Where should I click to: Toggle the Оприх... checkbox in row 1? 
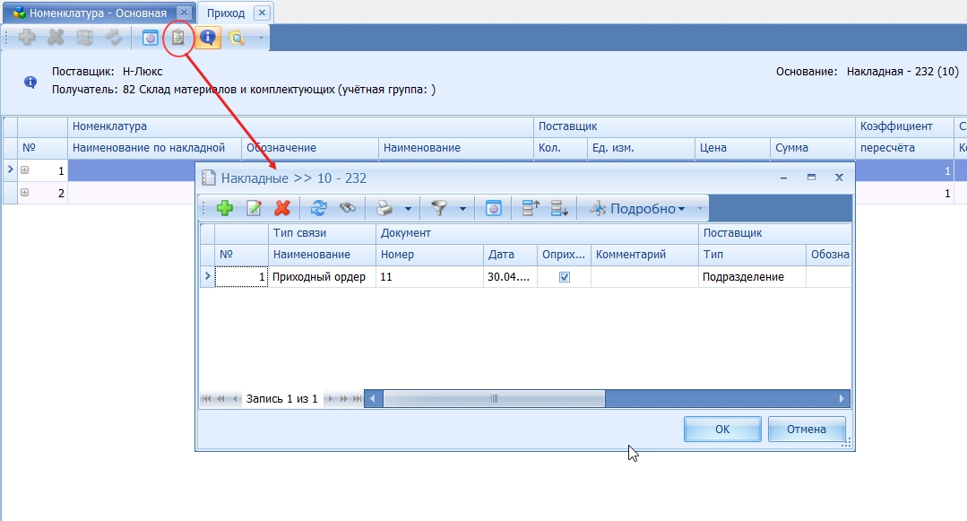coord(565,277)
